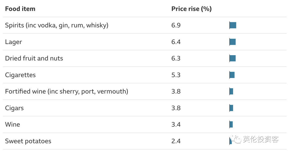Click the "Price rise (%)" column header
The image size is (288, 152).
pyautogui.click(x=191, y=9)
